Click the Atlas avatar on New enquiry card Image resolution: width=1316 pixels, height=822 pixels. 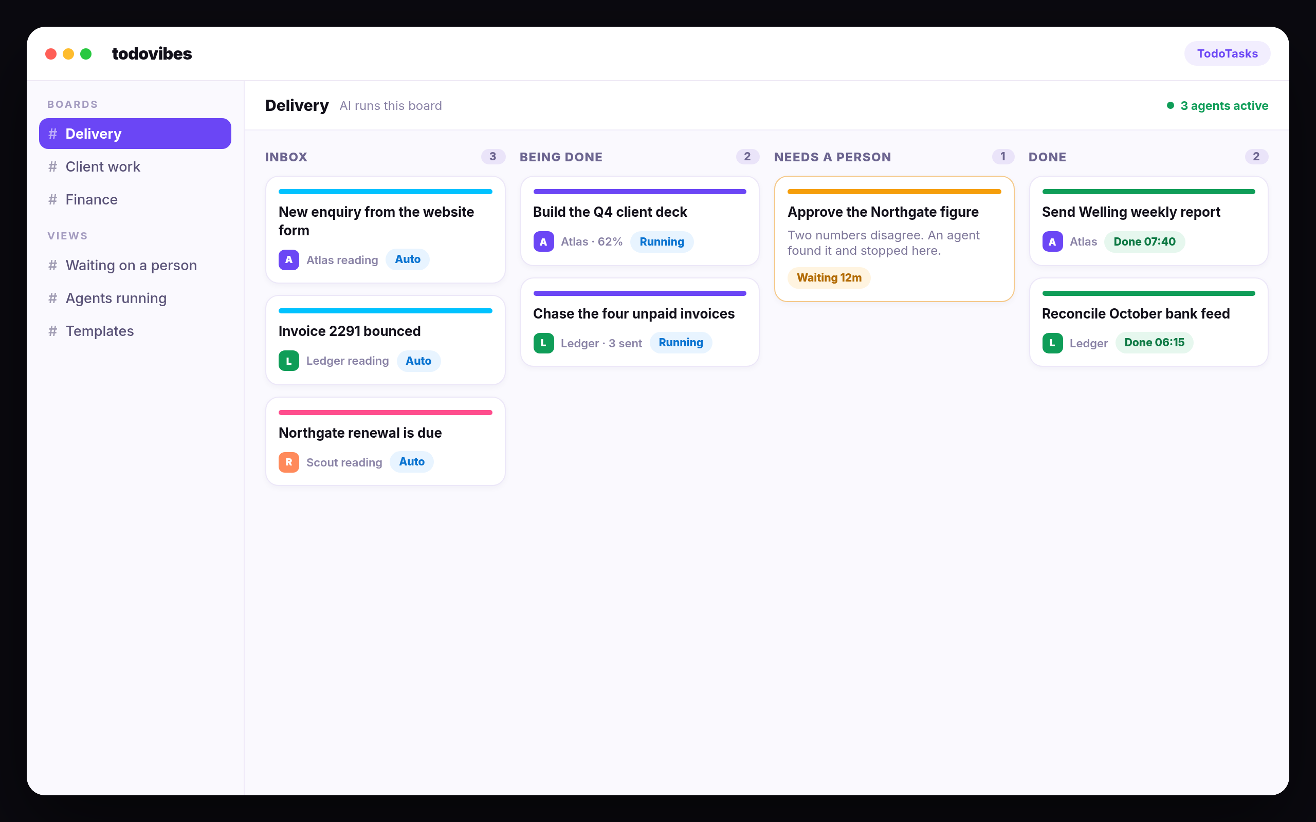pos(289,260)
